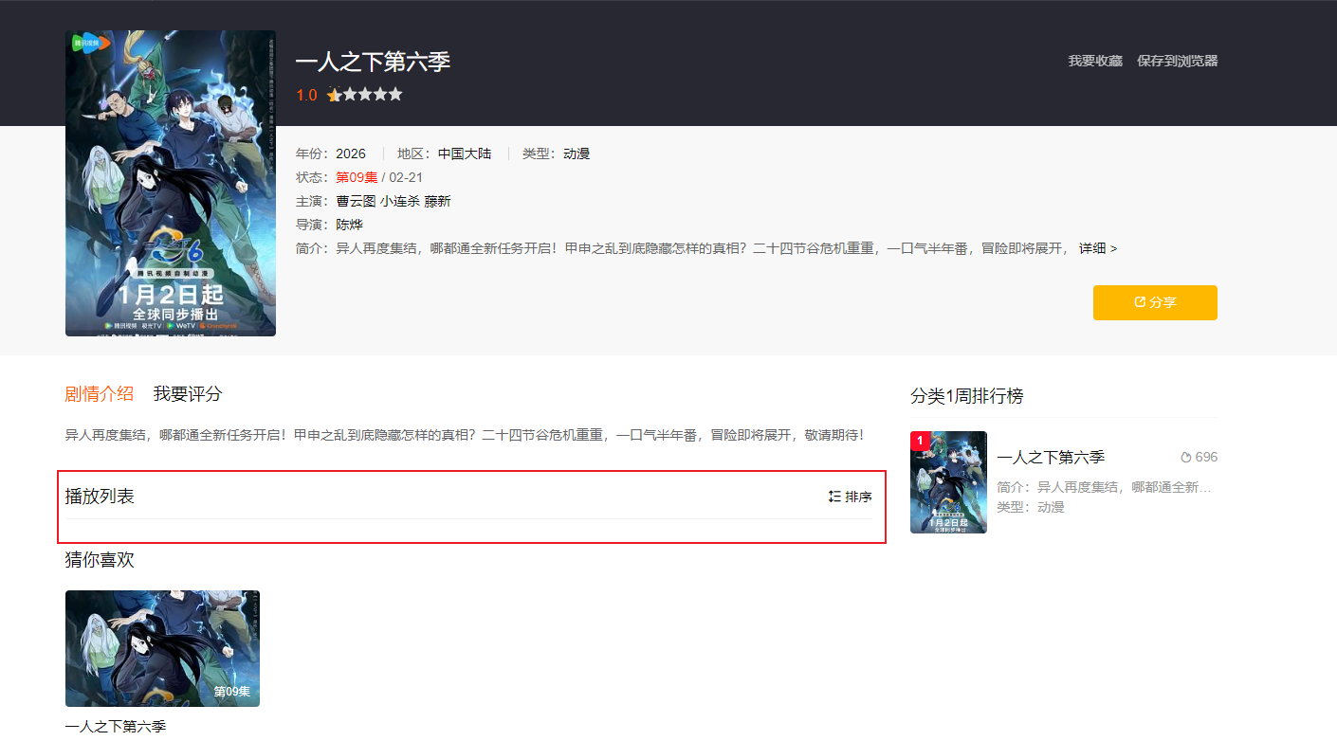Screen dimensions: 1337x741
Task: Rate with the fifth star
Action: (x=395, y=95)
